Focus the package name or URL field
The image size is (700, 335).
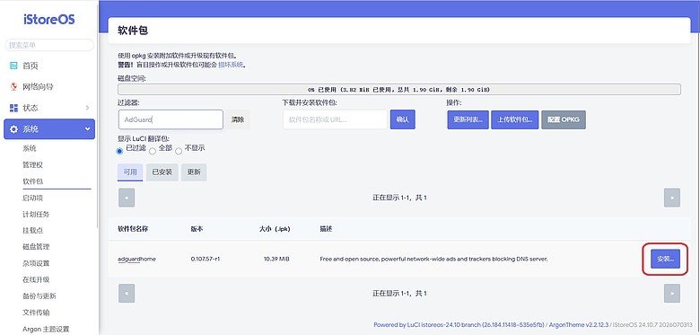click(x=336, y=119)
